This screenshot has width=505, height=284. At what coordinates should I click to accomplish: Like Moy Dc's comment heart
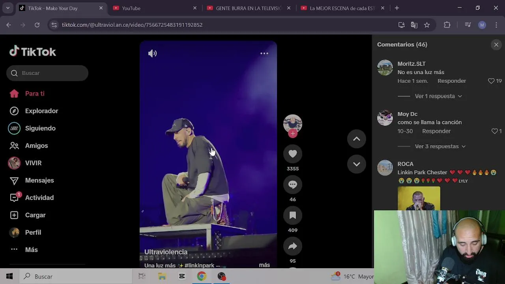494,131
